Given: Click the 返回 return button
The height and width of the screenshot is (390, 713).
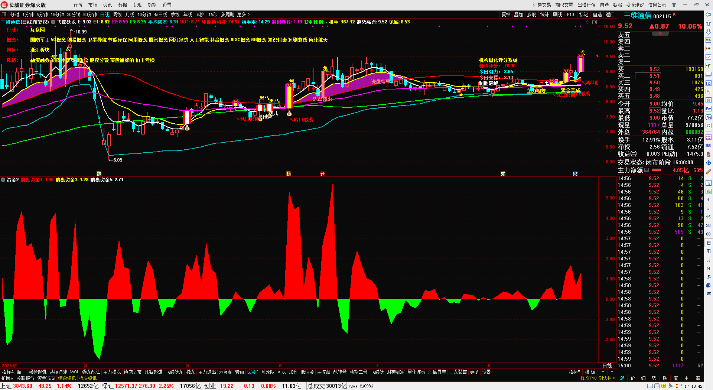Looking at the screenshot, I should click(x=610, y=14).
